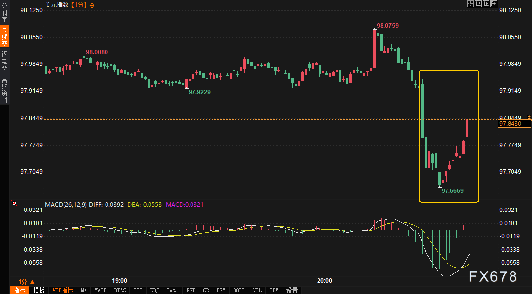Image resolution: width=532 pixels, height=294 pixels.
Task: Select the K线图 sidebar tab
Action: [x=4, y=37]
